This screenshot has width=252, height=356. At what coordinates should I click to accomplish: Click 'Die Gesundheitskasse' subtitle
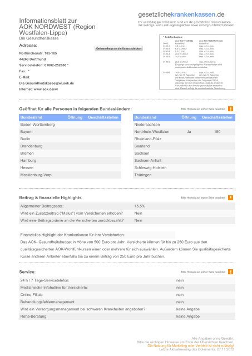tap(39, 38)
